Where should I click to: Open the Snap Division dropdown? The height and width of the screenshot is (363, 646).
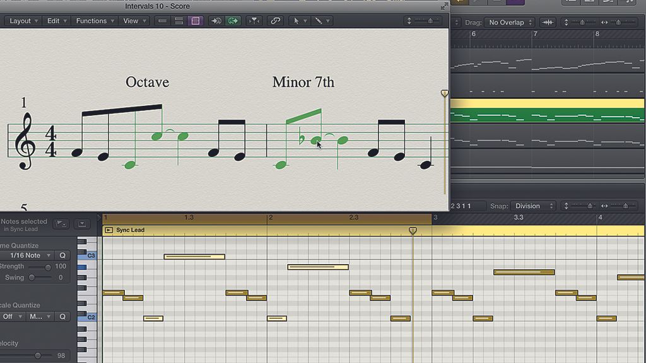[x=532, y=205]
